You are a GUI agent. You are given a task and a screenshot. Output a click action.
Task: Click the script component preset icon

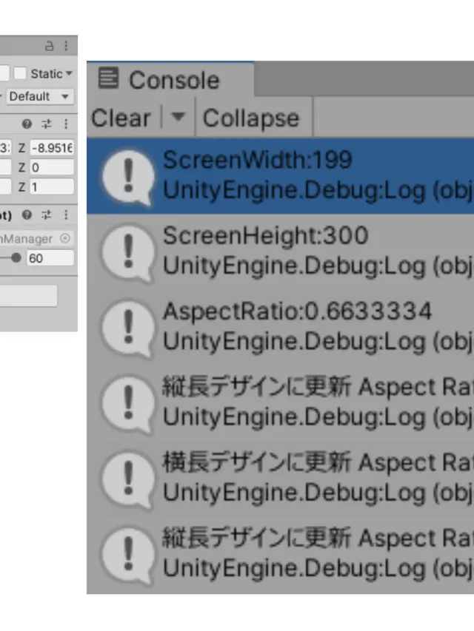[x=47, y=215]
